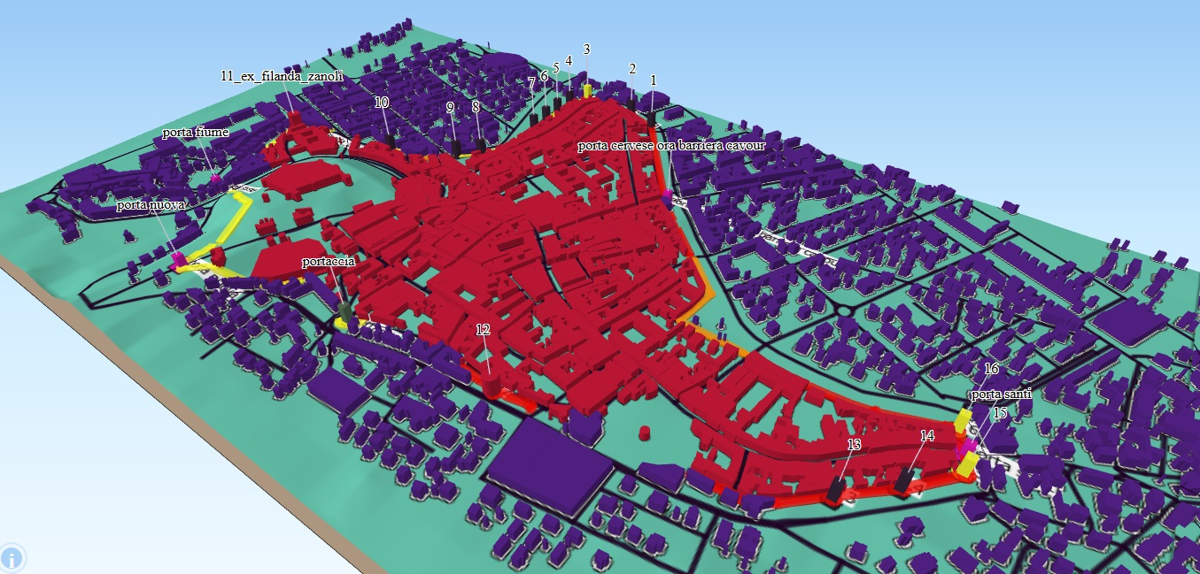
Task: Click the number 3 marker label
Action: click(586, 49)
